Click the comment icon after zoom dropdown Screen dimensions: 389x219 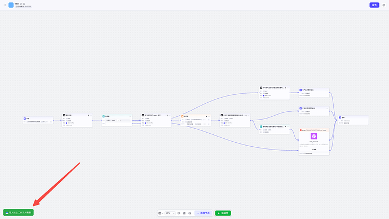click(x=179, y=213)
